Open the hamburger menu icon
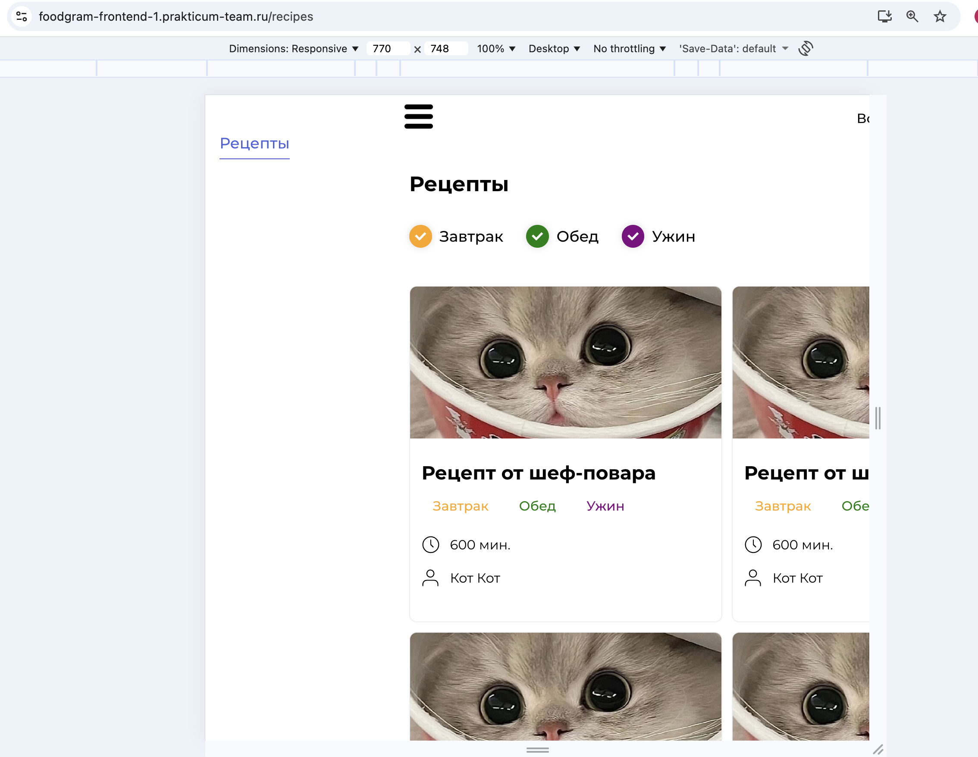The image size is (978, 757). 418,117
